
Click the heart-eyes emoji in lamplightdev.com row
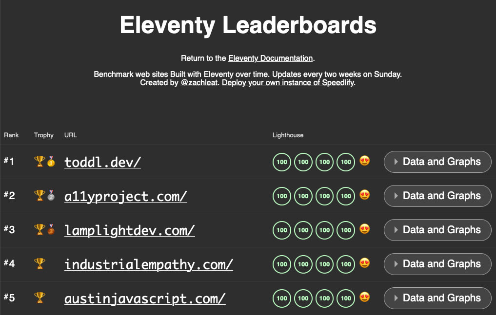pos(365,229)
